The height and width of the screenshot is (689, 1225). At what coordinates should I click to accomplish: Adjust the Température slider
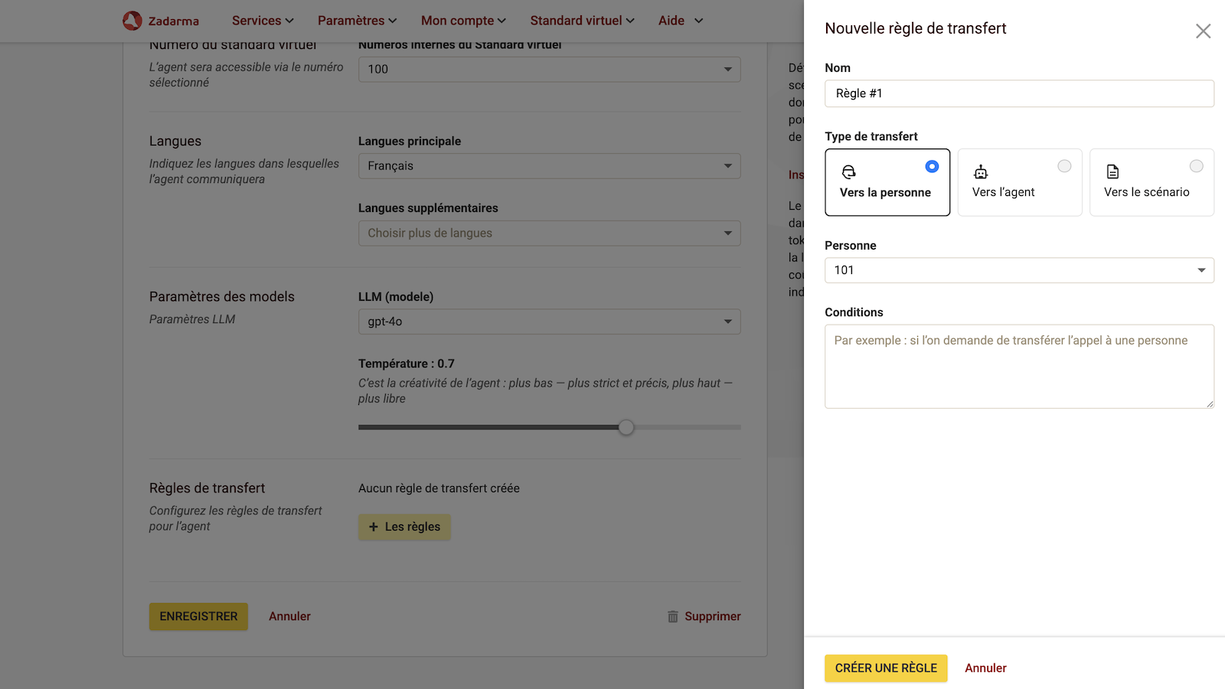[x=626, y=427]
